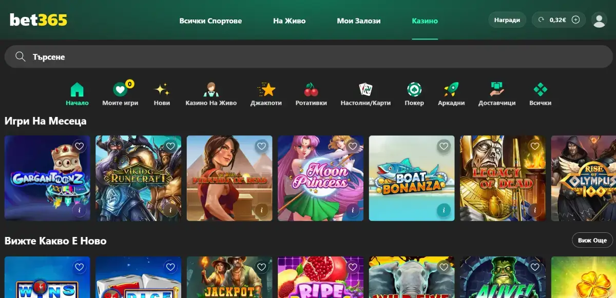Show info for Legacy of Dead game
Screen dimensions: 616x298
click(x=534, y=210)
